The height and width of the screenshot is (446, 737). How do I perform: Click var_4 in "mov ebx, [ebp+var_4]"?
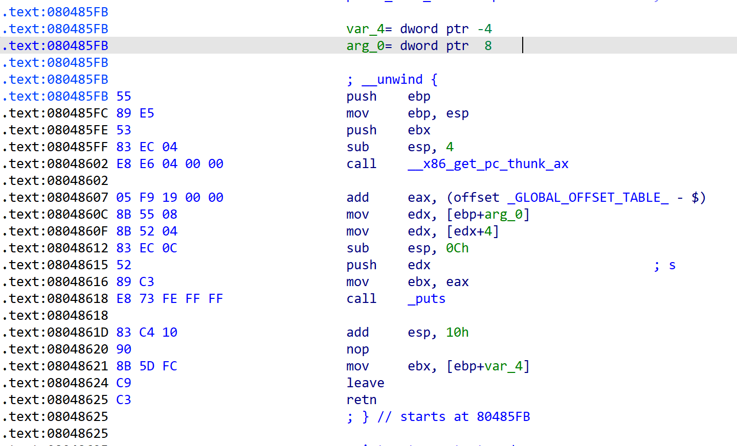coord(503,366)
